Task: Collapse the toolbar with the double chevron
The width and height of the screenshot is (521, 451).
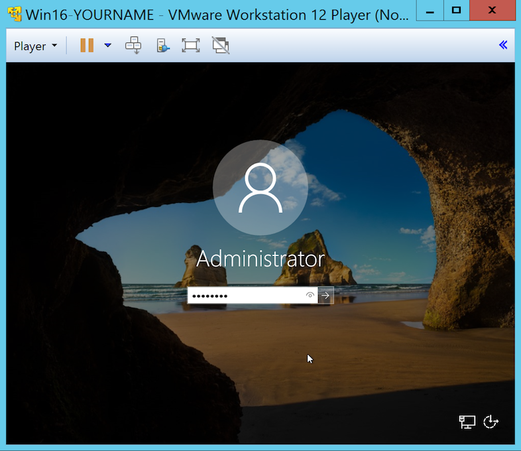Action: 503,45
